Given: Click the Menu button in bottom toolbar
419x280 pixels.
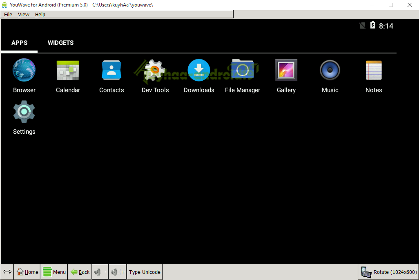Looking at the screenshot, I should [x=54, y=272].
